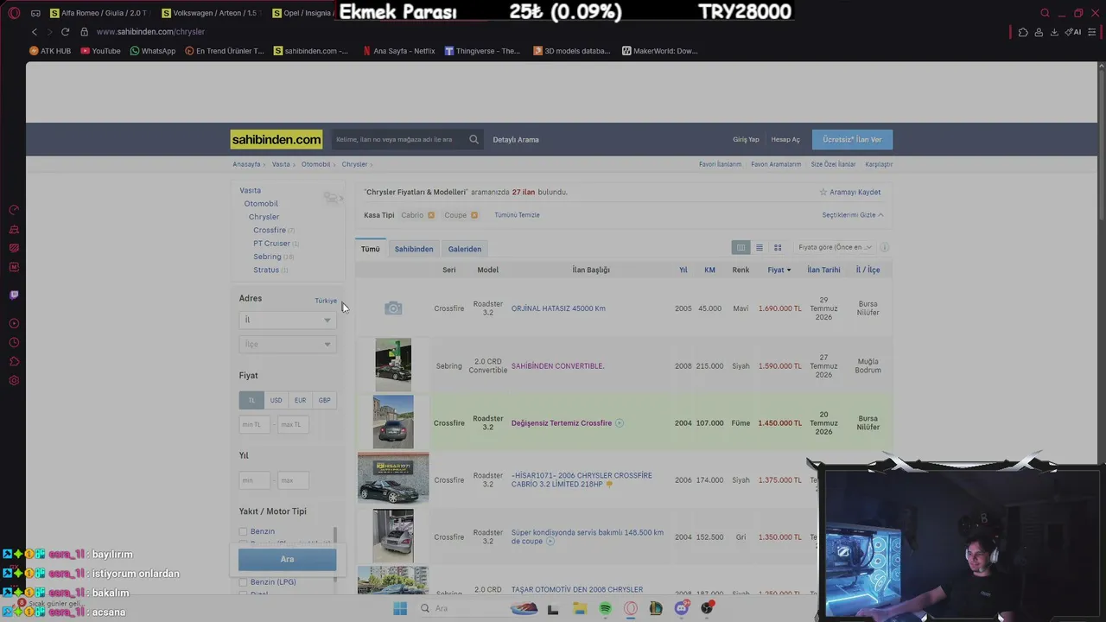Tick the Benzin (LPG) fuel checkbox
This screenshot has width=1106, height=622.
[x=243, y=582]
